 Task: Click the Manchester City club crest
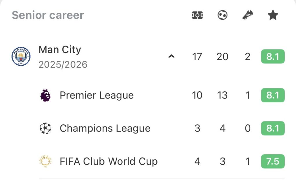pos(21,57)
